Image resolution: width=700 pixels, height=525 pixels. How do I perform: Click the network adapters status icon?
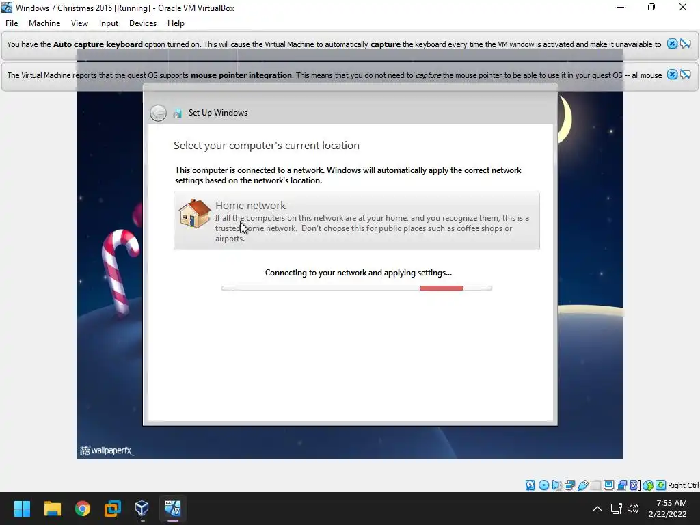tap(569, 485)
